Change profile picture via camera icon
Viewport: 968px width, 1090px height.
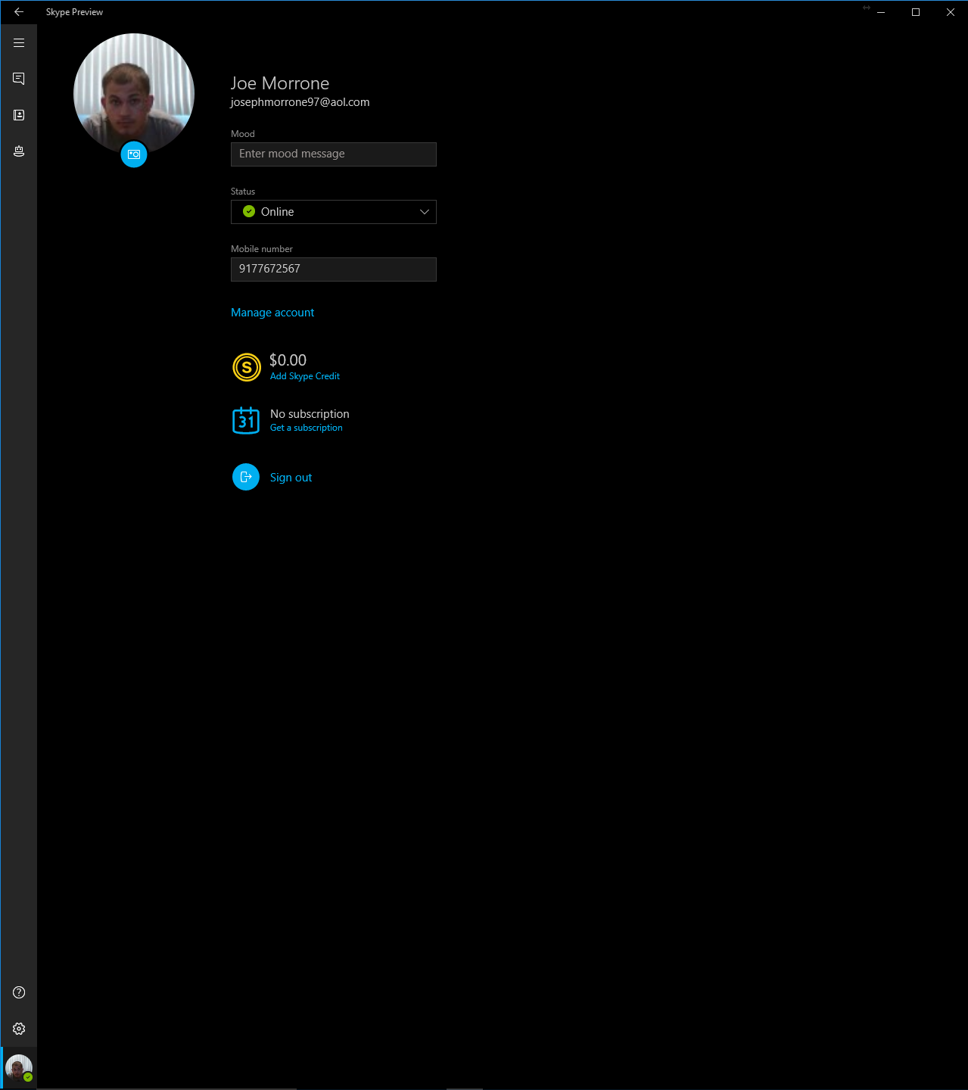(x=134, y=154)
